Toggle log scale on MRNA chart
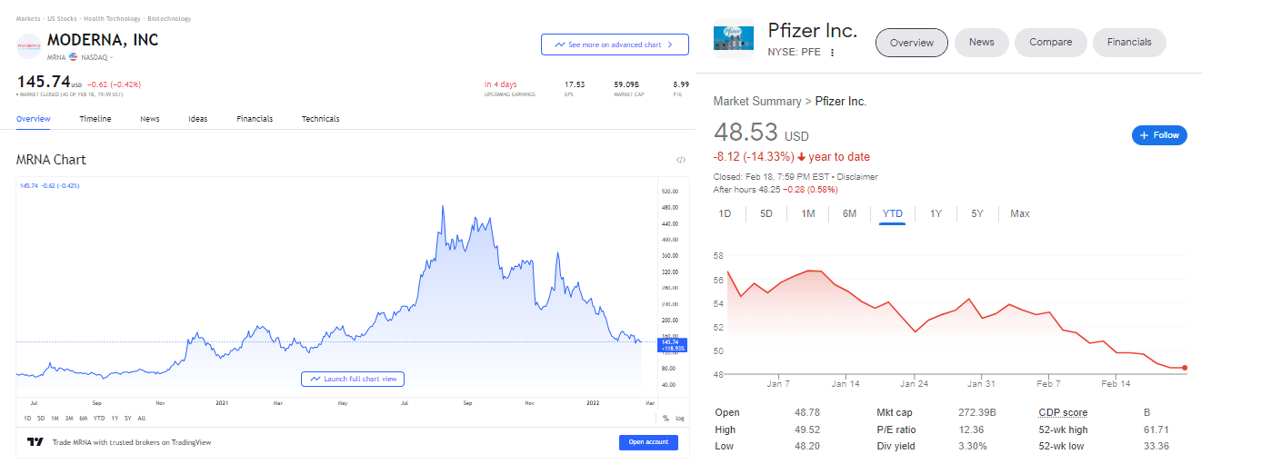The image size is (1261, 464). pos(680,419)
